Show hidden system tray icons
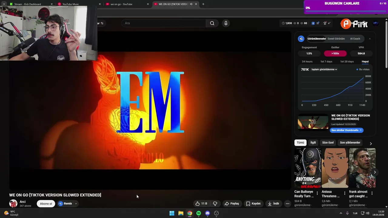 point(341,213)
